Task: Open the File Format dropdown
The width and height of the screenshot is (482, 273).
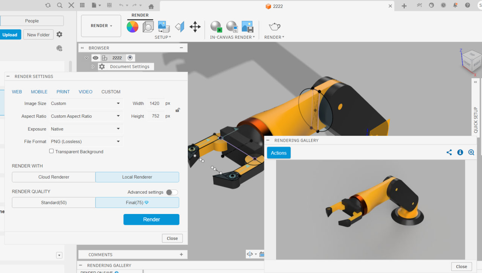Action: pyautogui.click(x=86, y=141)
